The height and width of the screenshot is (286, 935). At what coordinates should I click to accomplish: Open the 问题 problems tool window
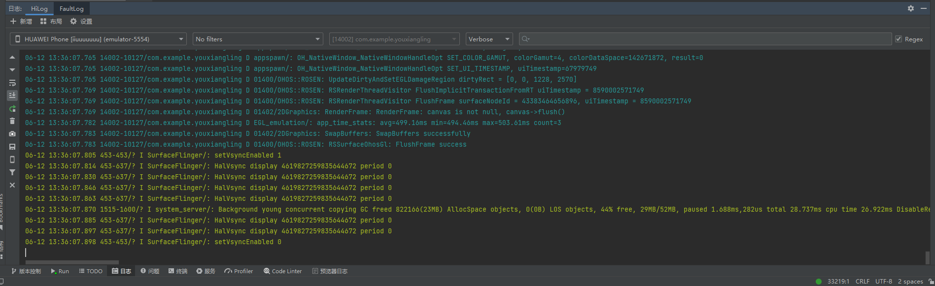(x=150, y=271)
